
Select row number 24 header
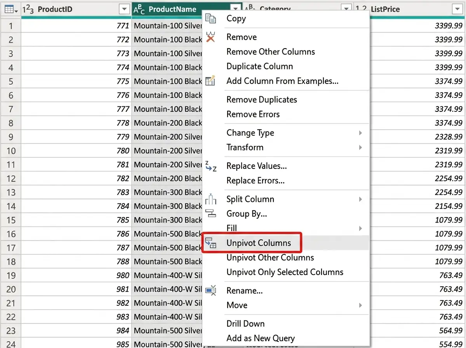[10, 344]
